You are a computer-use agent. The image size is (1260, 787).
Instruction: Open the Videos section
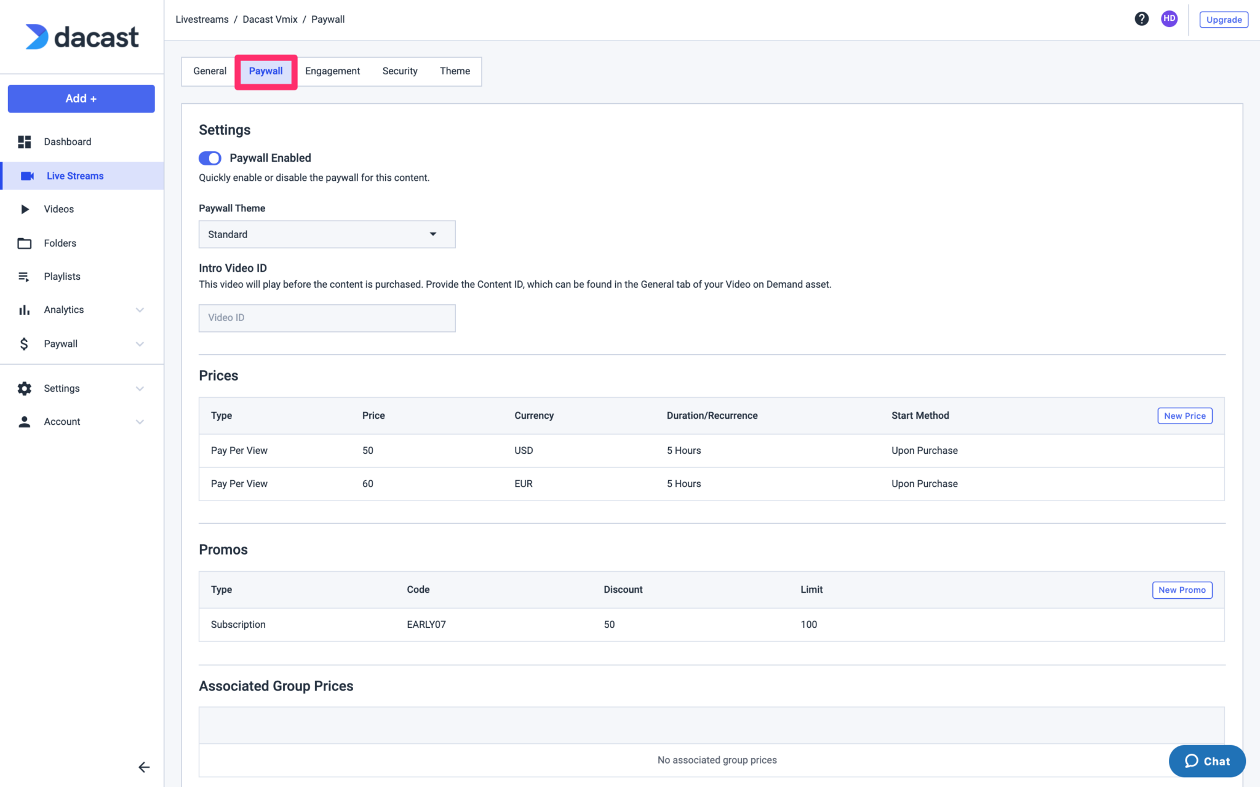coord(57,208)
